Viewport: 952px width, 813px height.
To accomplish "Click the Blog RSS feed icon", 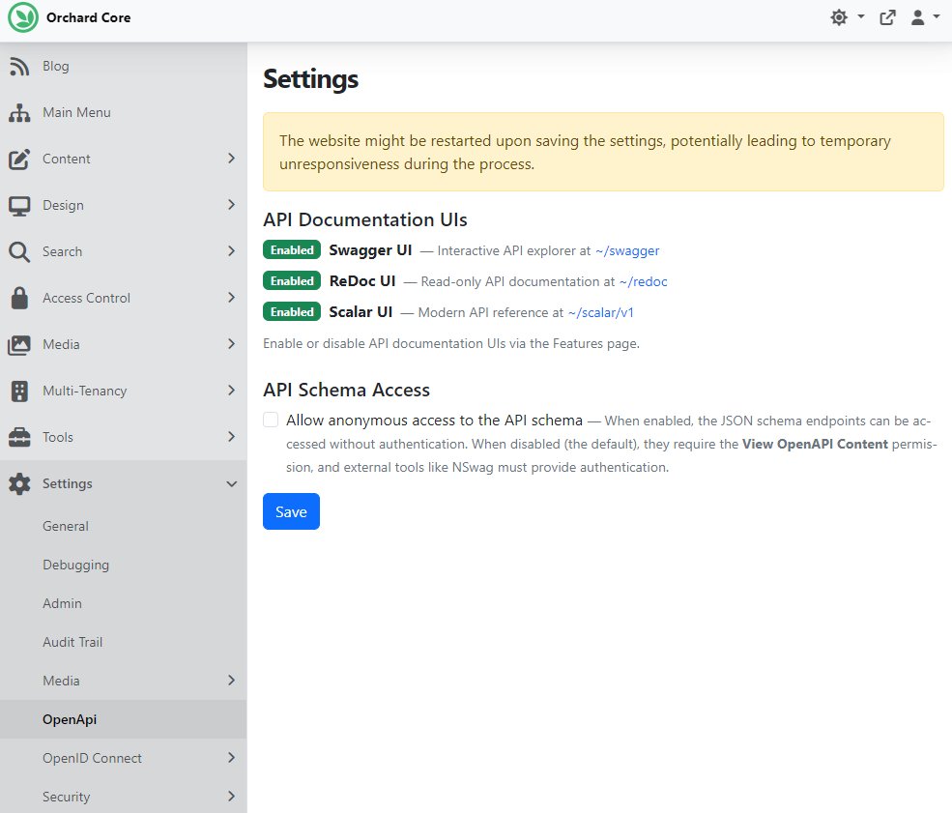I will (19, 66).
